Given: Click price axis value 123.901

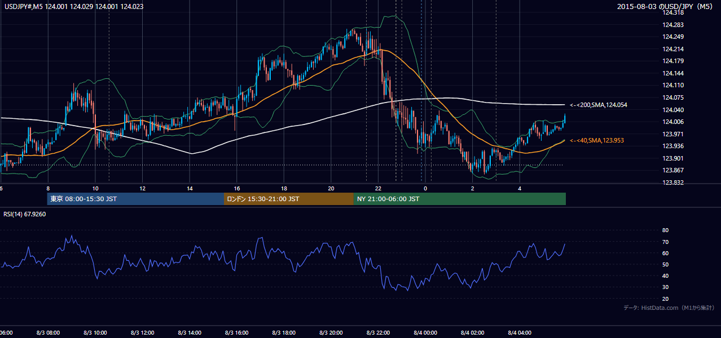Looking at the screenshot, I should pyautogui.click(x=674, y=158).
